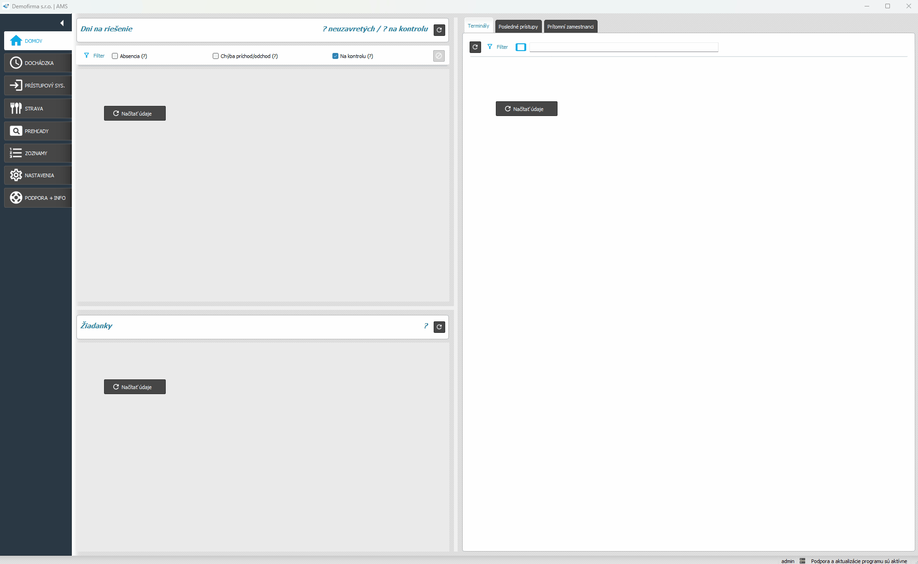Refresh the Dni na riešenie panel
The width and height of the screenshot is (918, 564).
point(439,30)
